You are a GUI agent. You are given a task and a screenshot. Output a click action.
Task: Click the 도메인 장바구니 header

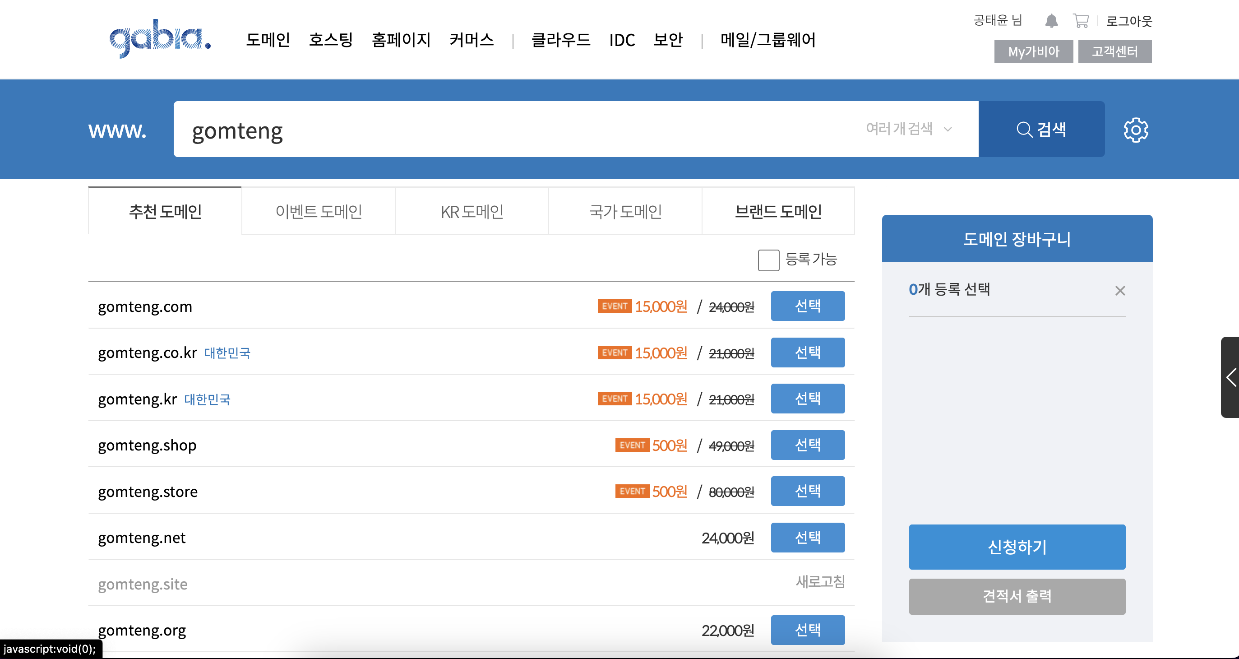click(1017, 239)
